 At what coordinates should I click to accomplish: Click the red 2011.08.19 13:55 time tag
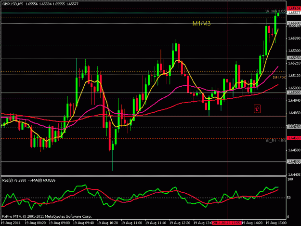pos(227,223)
